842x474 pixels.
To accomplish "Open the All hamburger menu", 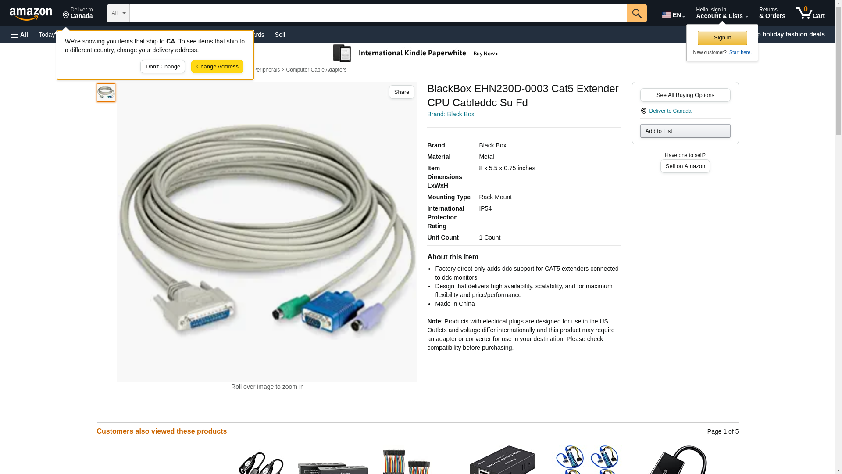I will tap(19, 35).
